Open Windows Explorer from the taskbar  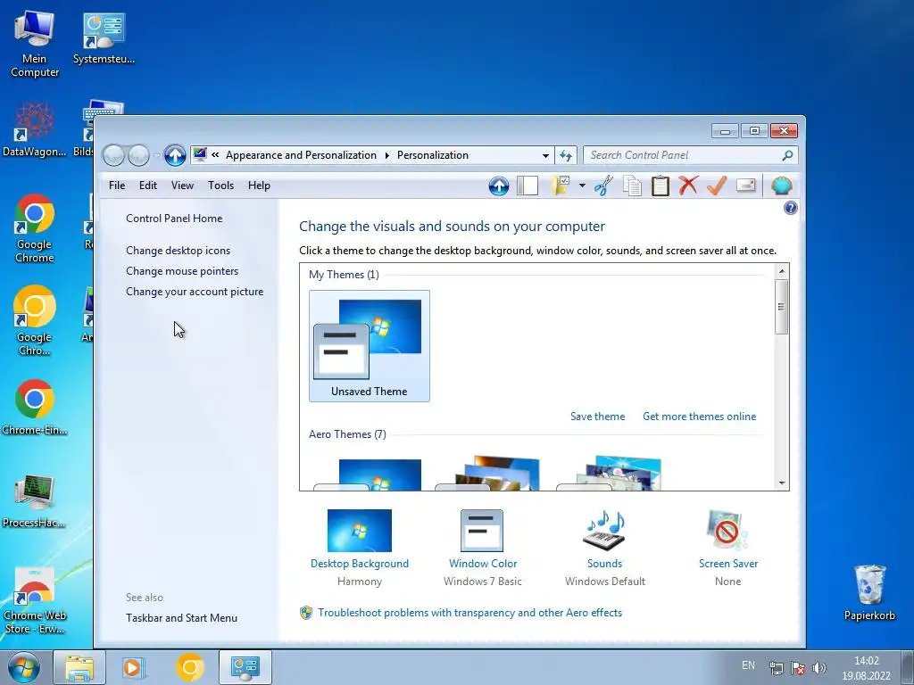pyautogui.click(x=79, y=667)
